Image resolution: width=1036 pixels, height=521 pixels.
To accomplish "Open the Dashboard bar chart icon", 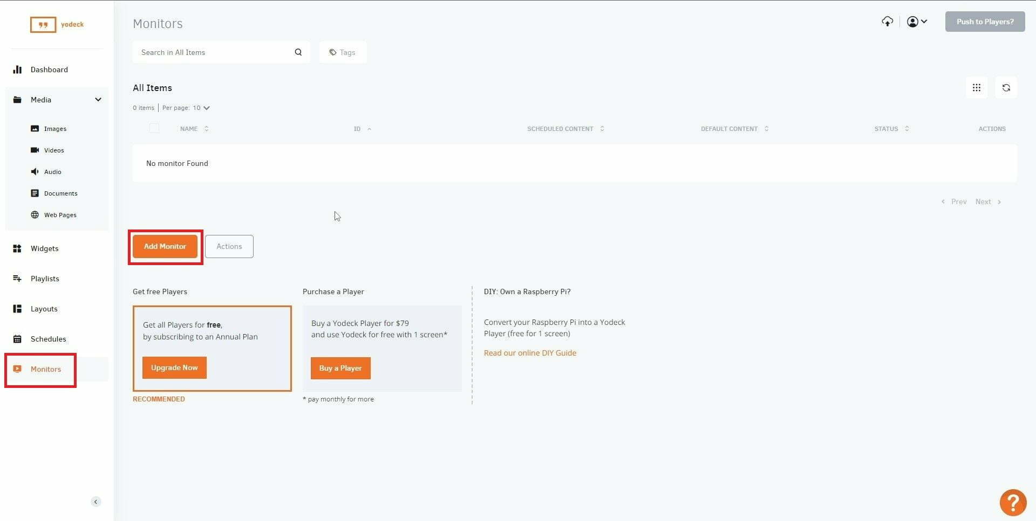I will coord(17,70).
